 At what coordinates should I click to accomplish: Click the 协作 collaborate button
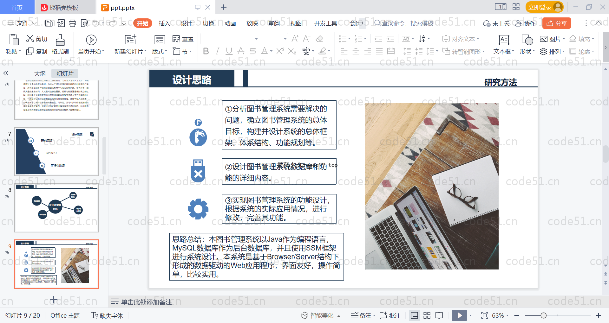point(526,23)
